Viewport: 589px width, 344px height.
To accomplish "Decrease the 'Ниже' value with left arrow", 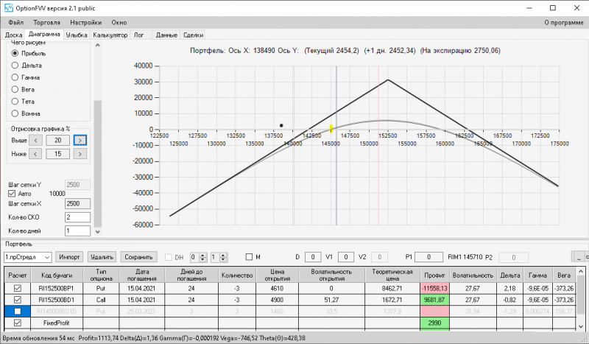I will (x=35, y=154).
